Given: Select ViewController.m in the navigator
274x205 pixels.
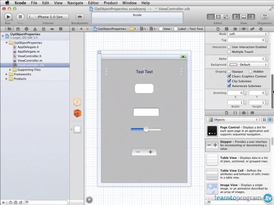Looking at the screenshot, I should pos(30,61).
